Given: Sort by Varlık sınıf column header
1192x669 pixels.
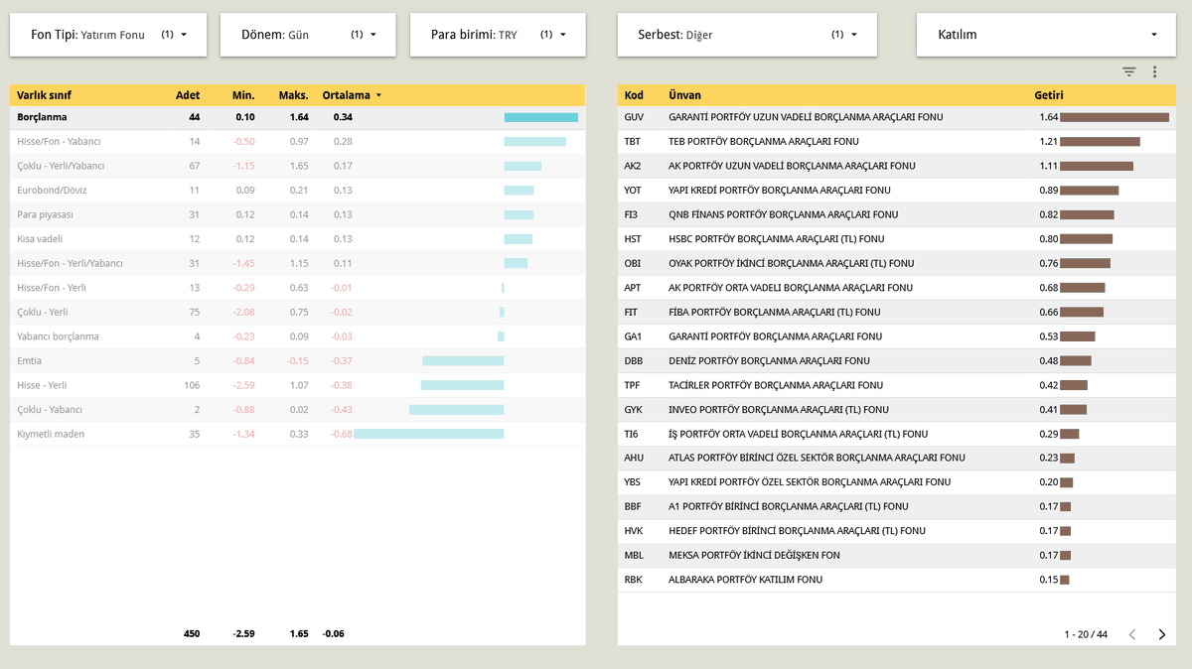Looking at the screenshot, I should [44, 95].
